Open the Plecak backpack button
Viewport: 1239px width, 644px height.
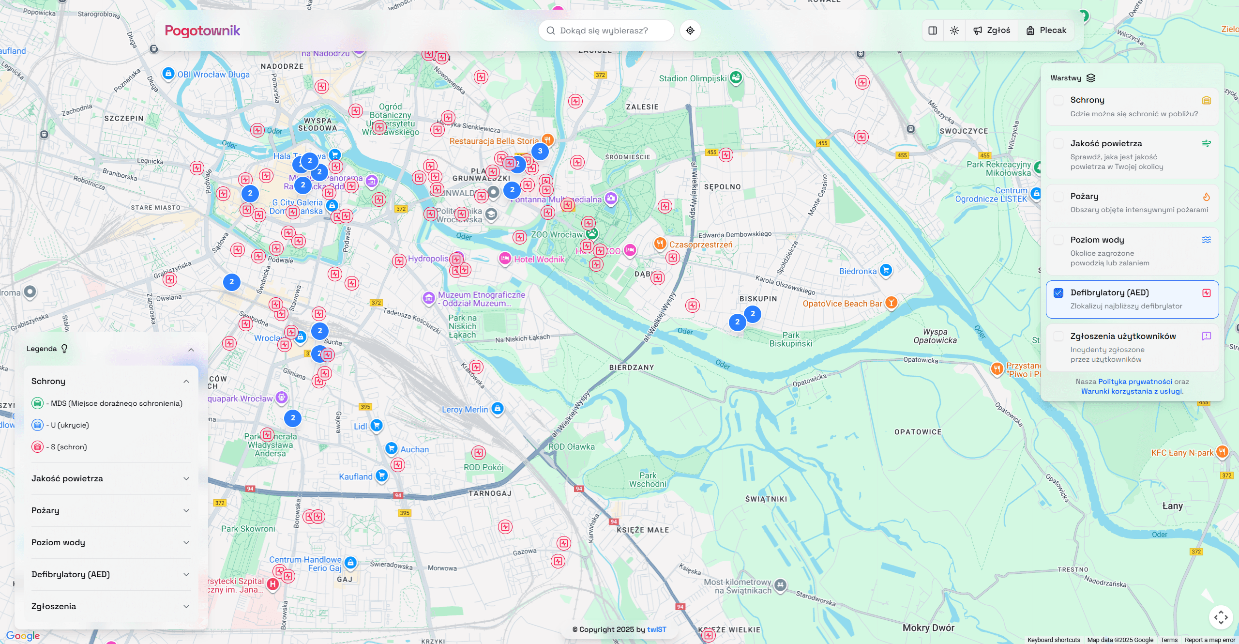coord(1046,31)
